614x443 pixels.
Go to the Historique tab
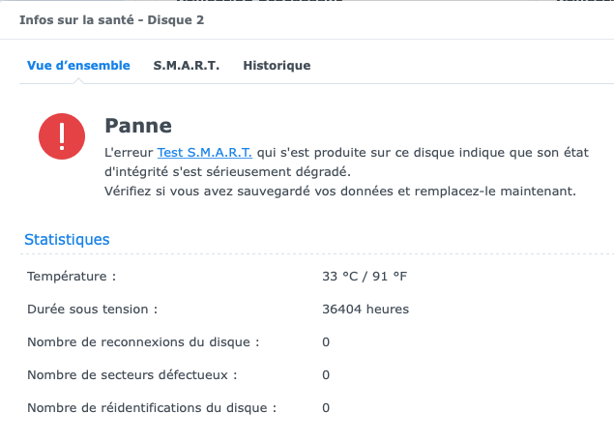coord(277,66)
